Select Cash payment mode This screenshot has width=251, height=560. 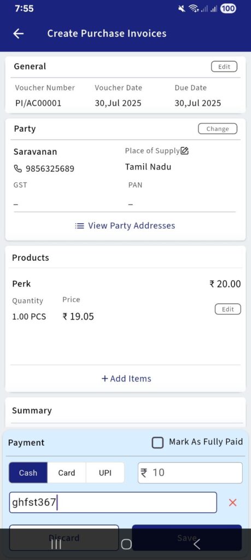tap(28, 472)
